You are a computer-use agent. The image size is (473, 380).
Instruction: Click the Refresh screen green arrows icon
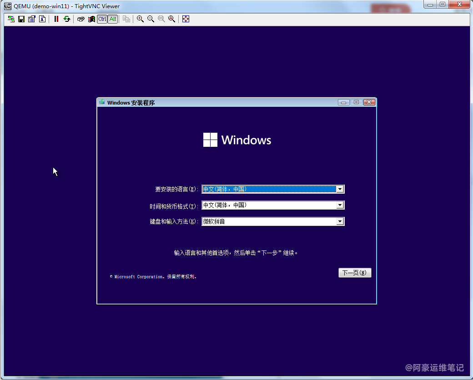(x=67, y=19)
